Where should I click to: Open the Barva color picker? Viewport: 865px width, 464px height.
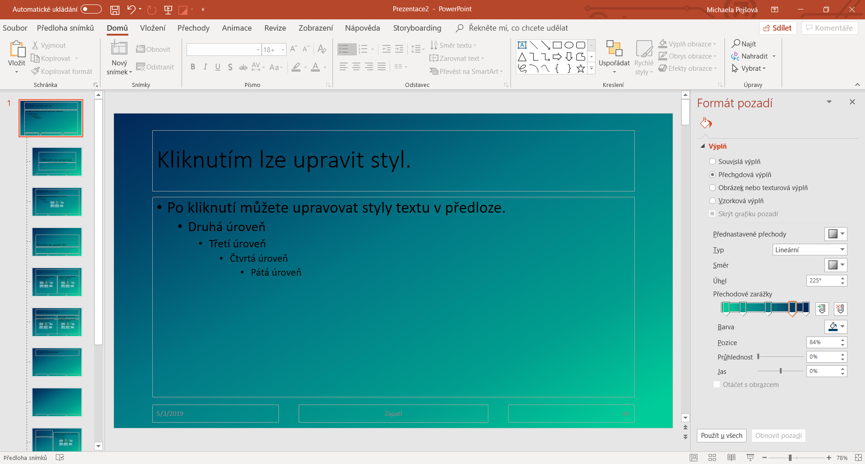click(836, 327)
